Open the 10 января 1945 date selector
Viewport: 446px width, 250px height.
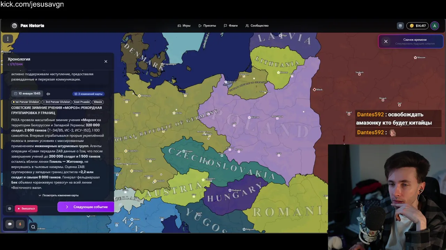pyautogui.click(x=27, y=94)
